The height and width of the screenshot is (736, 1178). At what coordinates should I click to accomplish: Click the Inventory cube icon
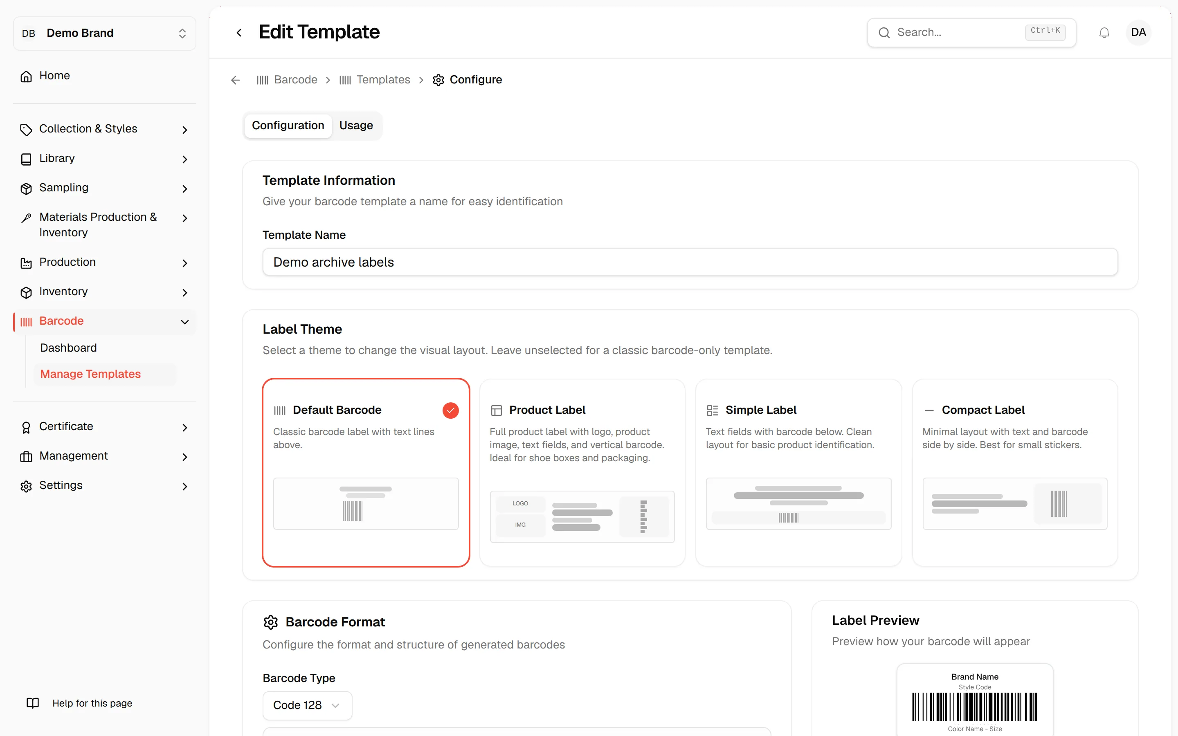(26, 292)
